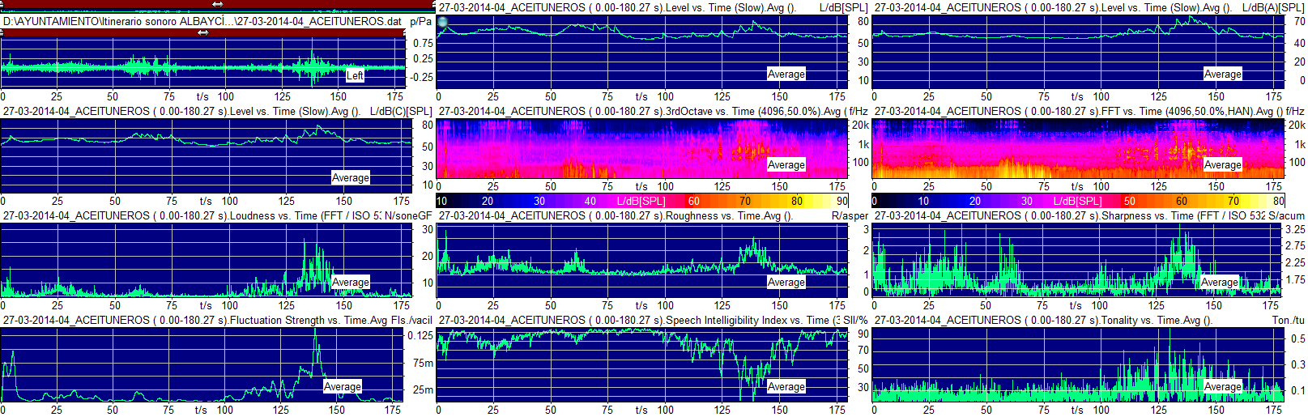The image size is (1308, 417).
Task: Click the double-arrow handle on the lower maroon bar
Action: [202, 33]
